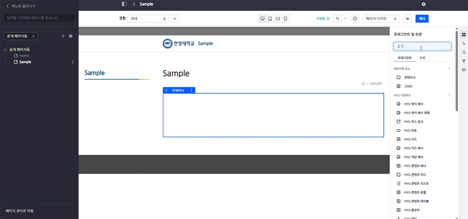Open the 페이지 디자인 mode dropdown
This screenshot has width=468, height=219.
click(381, 19)
